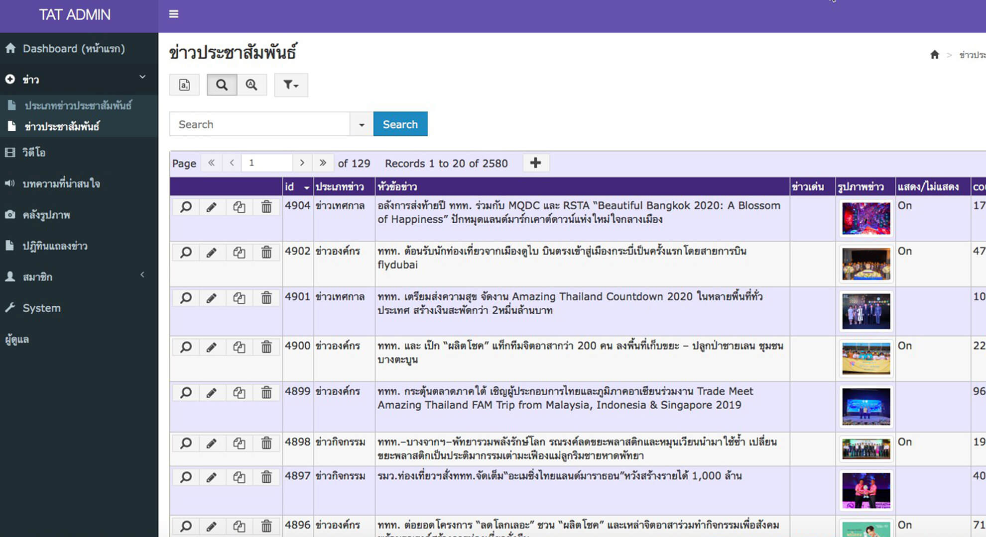Viewport: 986px width, 537px height.
Task: Edit record 4901 pencil icon
Action: click(x=212, y=298)
